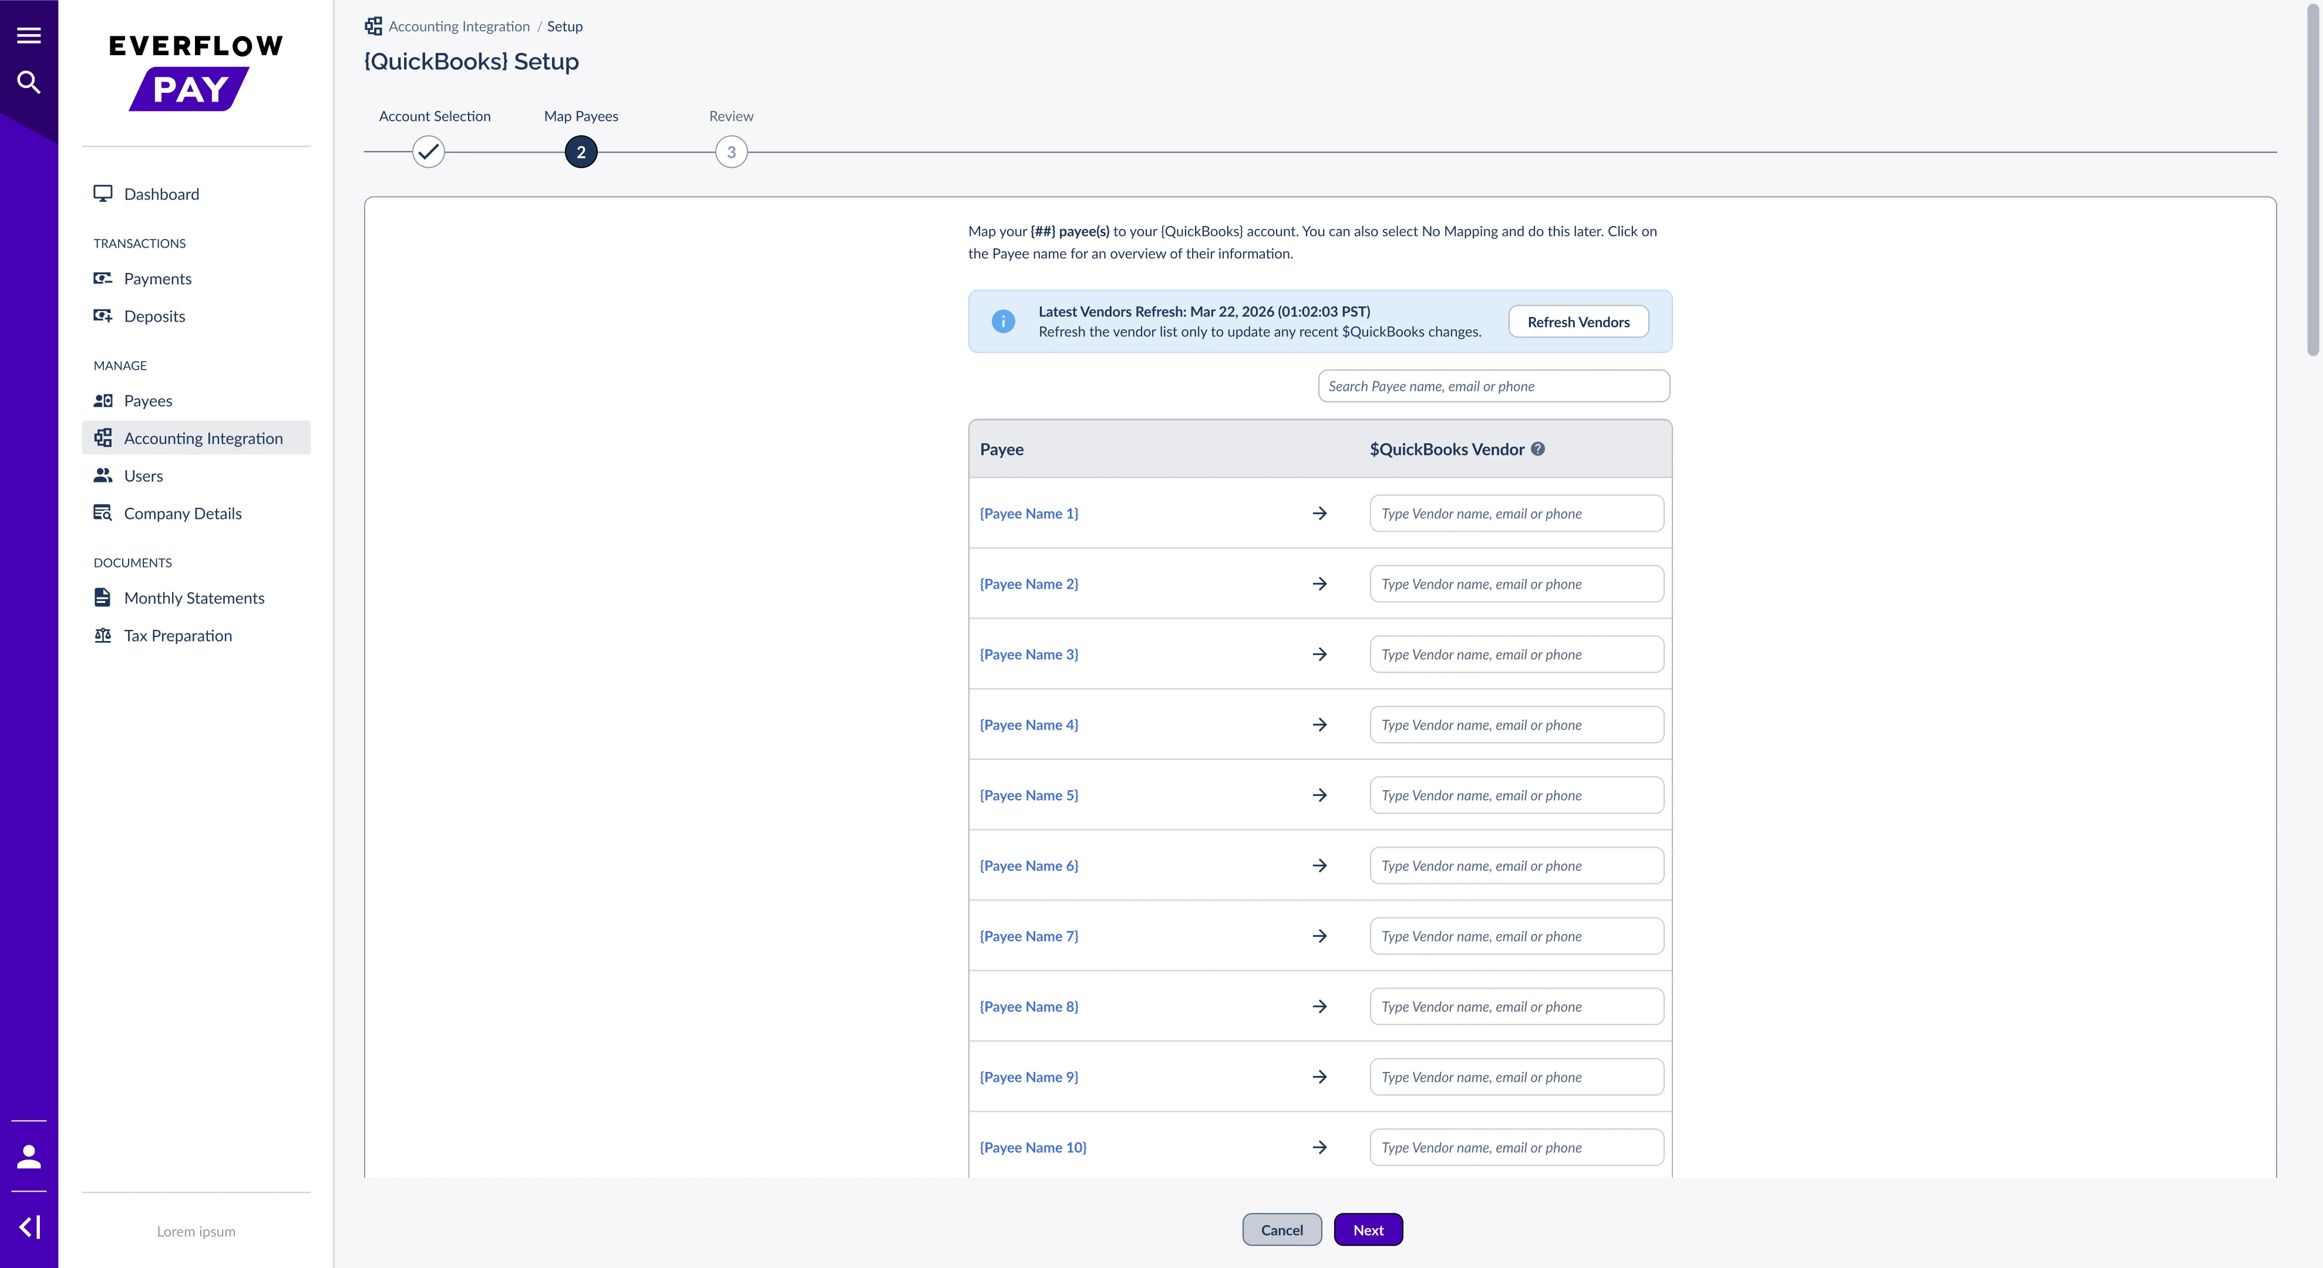Open the Payee Name 3 link
The height and width of the screenshot is (1268, 2323).
tap(1029, 655)
